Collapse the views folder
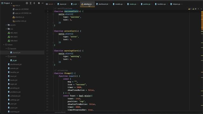 (3, 45)
